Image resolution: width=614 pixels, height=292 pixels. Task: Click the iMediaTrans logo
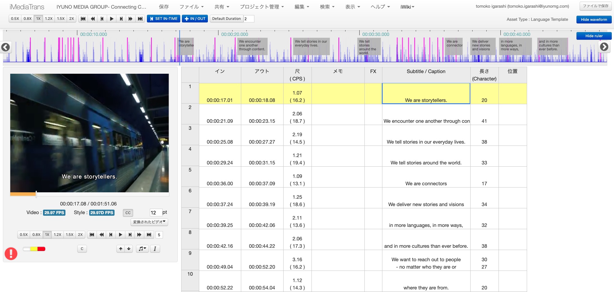[x=27, y=7]
